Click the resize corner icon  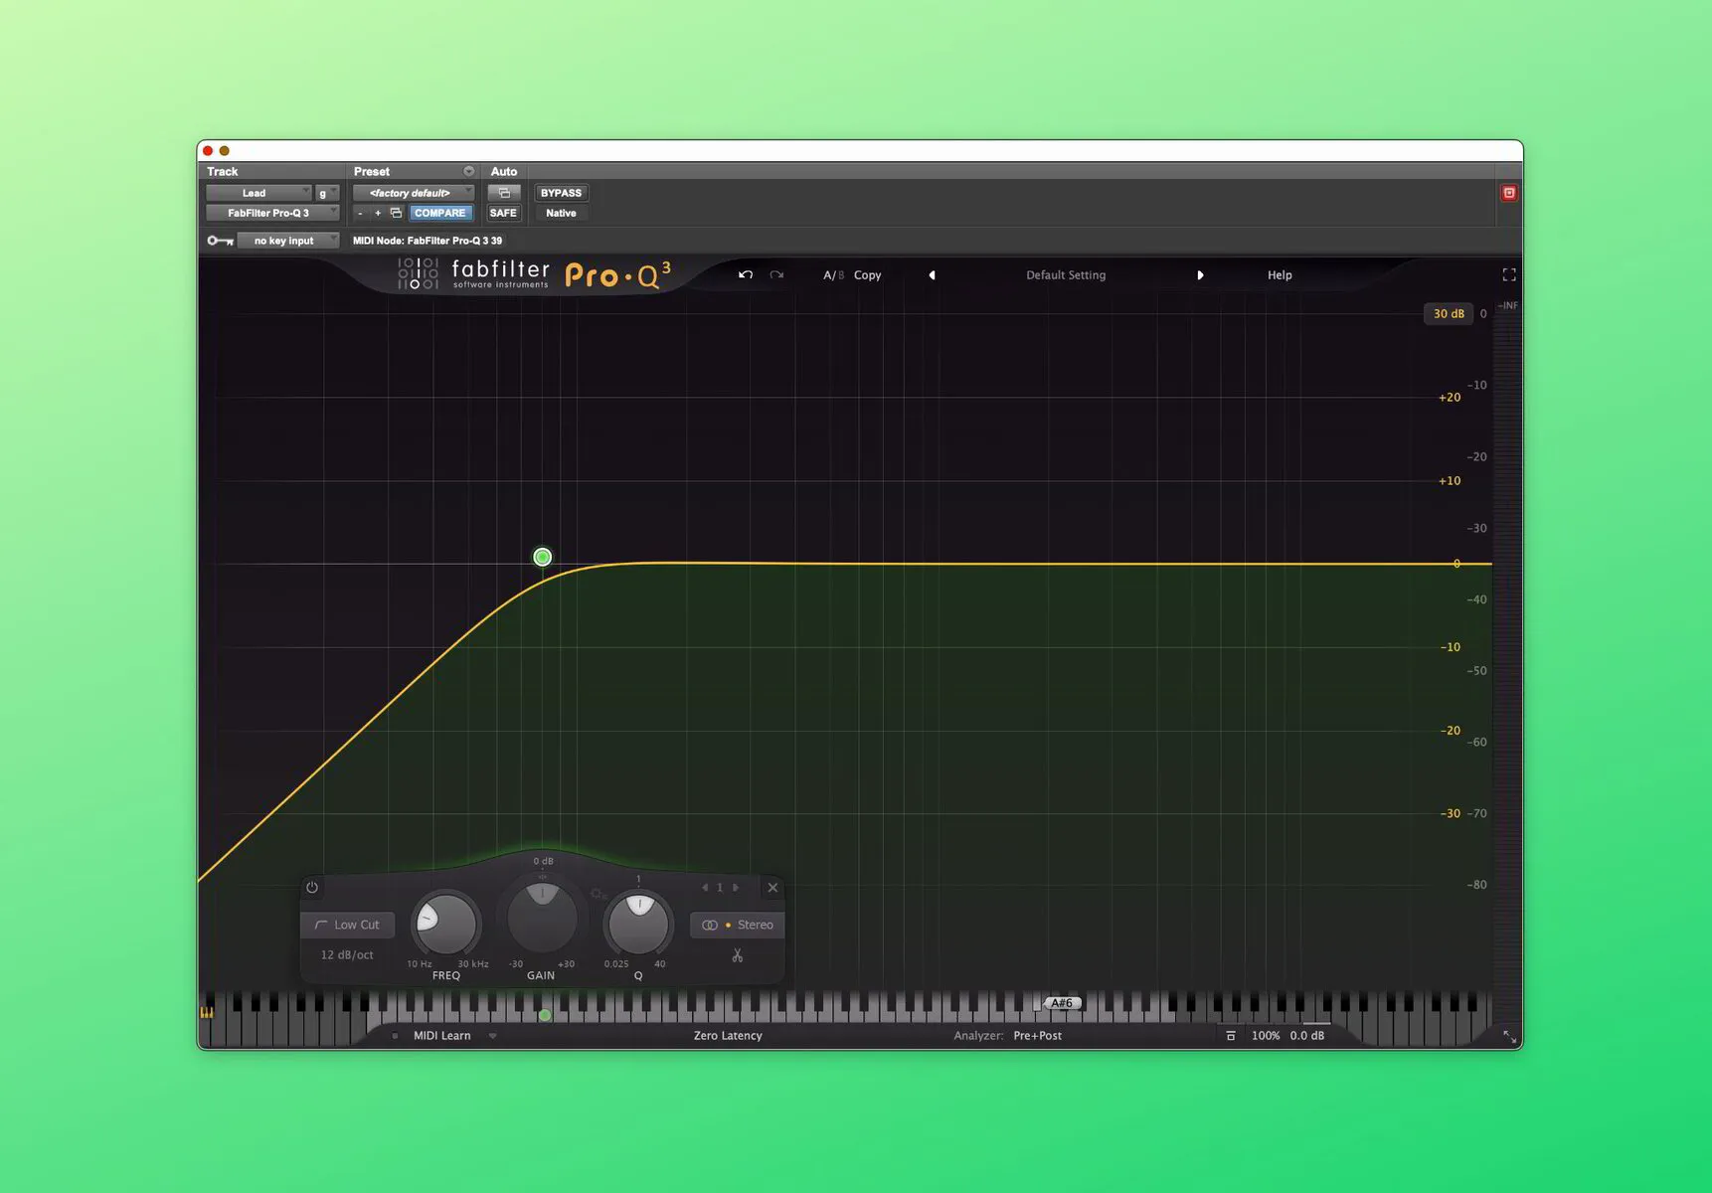[1509, 1037]
